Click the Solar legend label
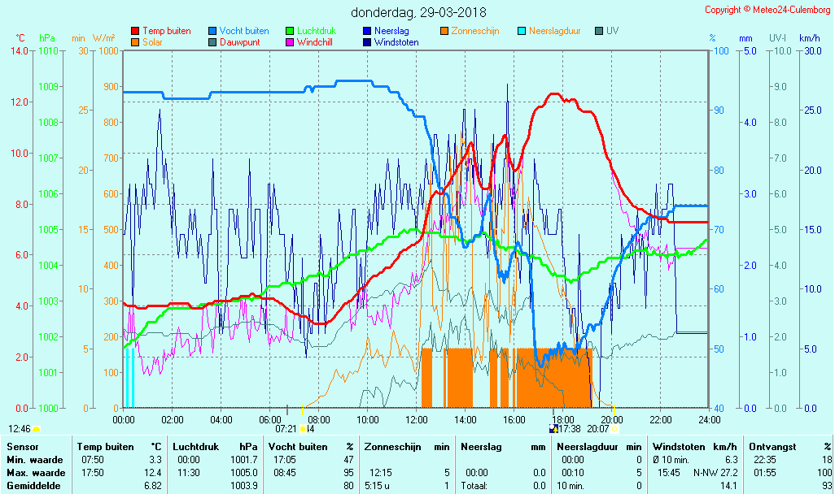The height and width of the screenshot is (494, 835). [152, 42]
